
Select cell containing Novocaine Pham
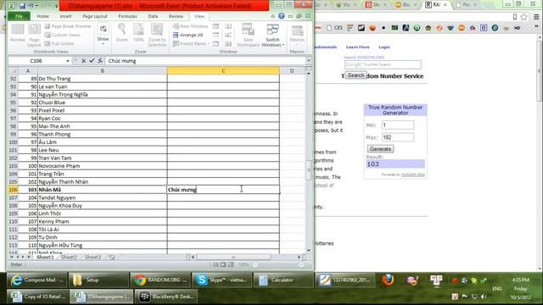point(103,166)
